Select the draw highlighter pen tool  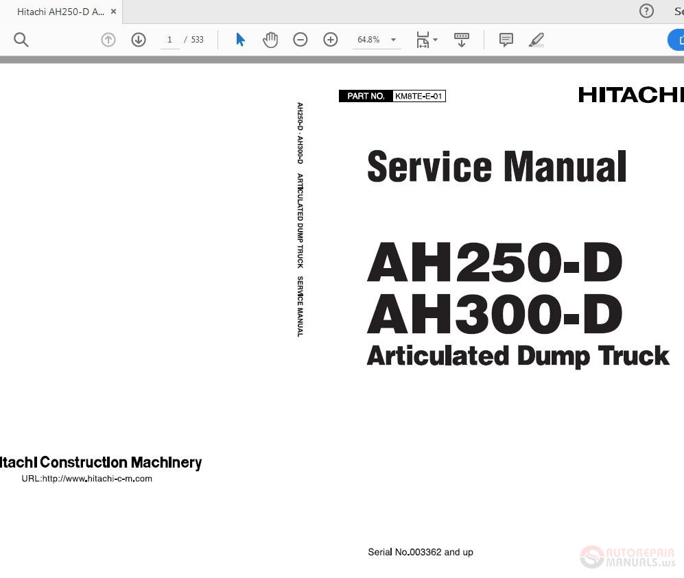[x=536, y=39]
